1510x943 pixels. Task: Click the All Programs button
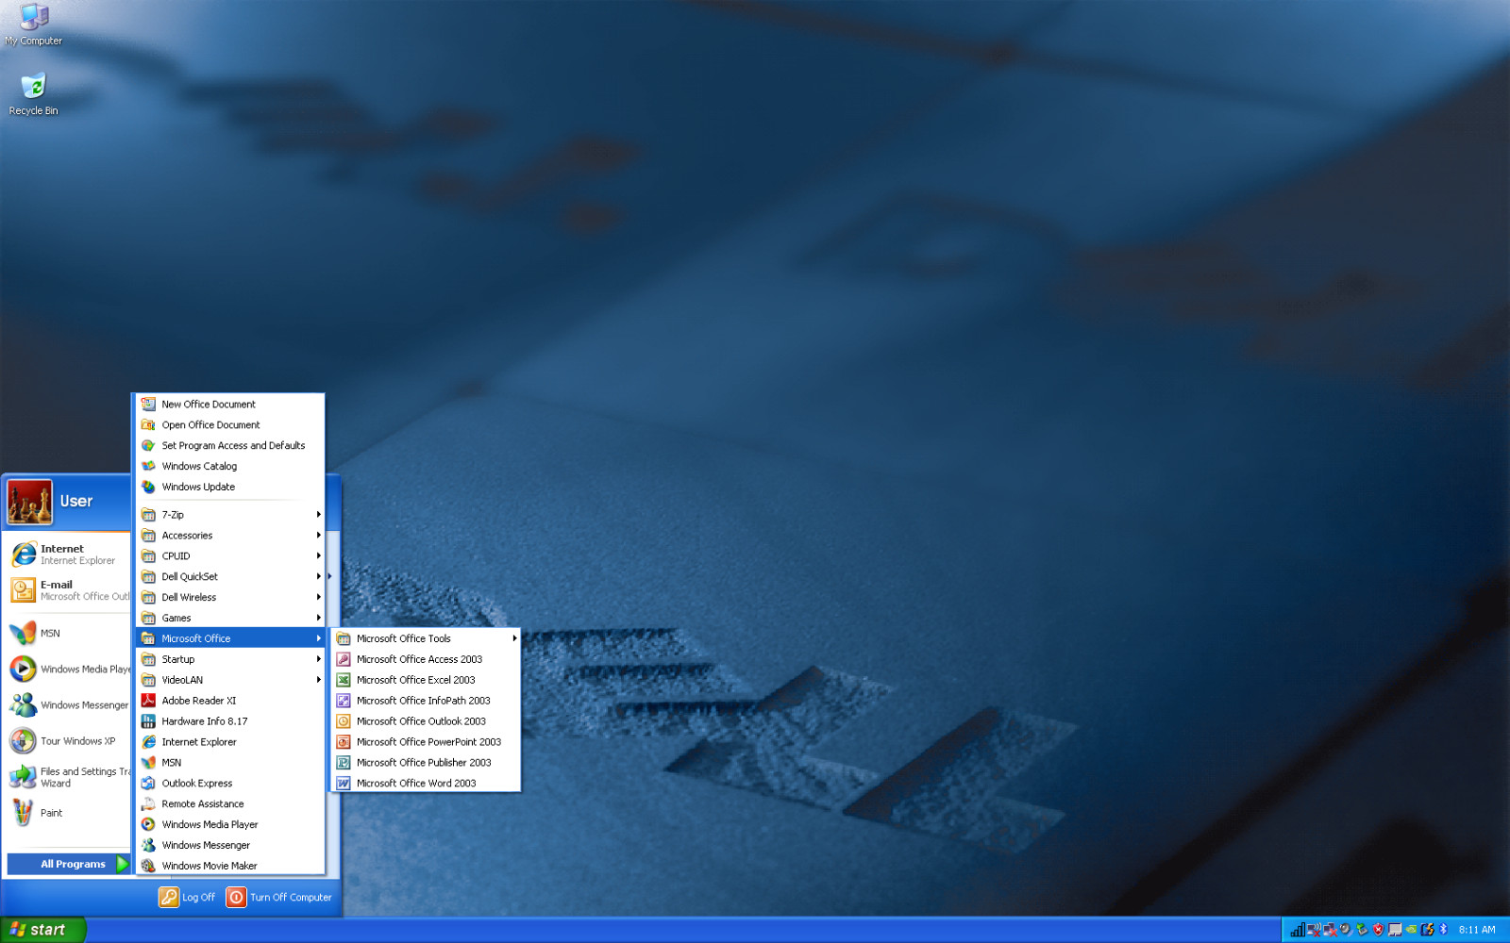[x=69, y=864]
